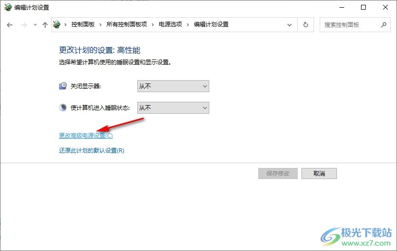Open 电源选项 breadcrumb
Viewport: 397px width, 251px height.
[170, 24]
